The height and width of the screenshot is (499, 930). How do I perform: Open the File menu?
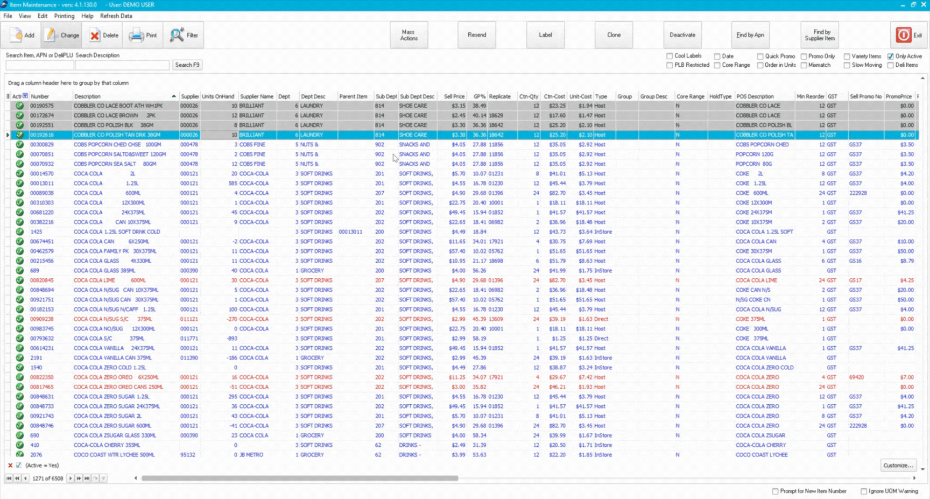tap(8, 16)
